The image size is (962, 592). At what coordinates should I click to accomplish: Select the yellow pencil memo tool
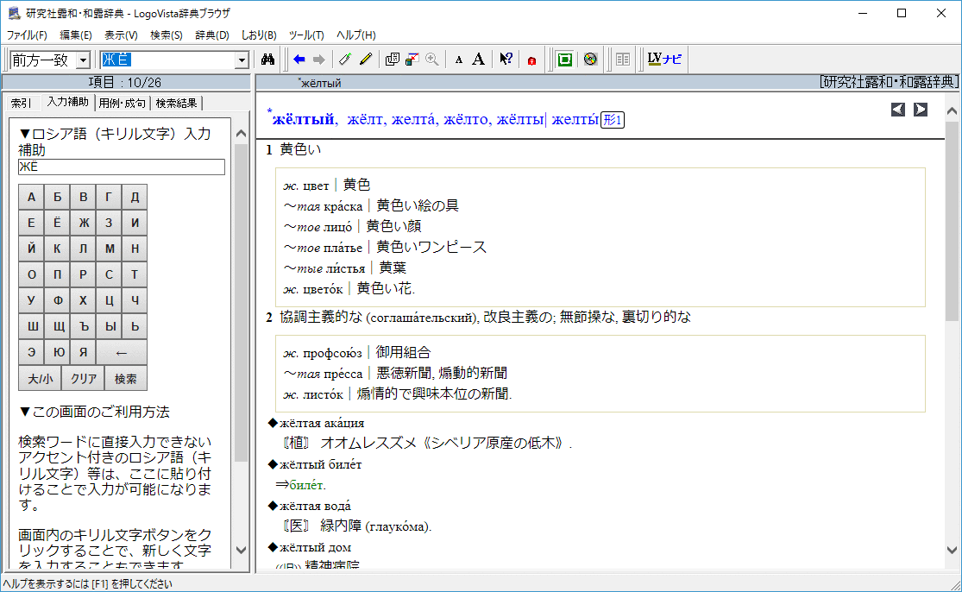366,60
